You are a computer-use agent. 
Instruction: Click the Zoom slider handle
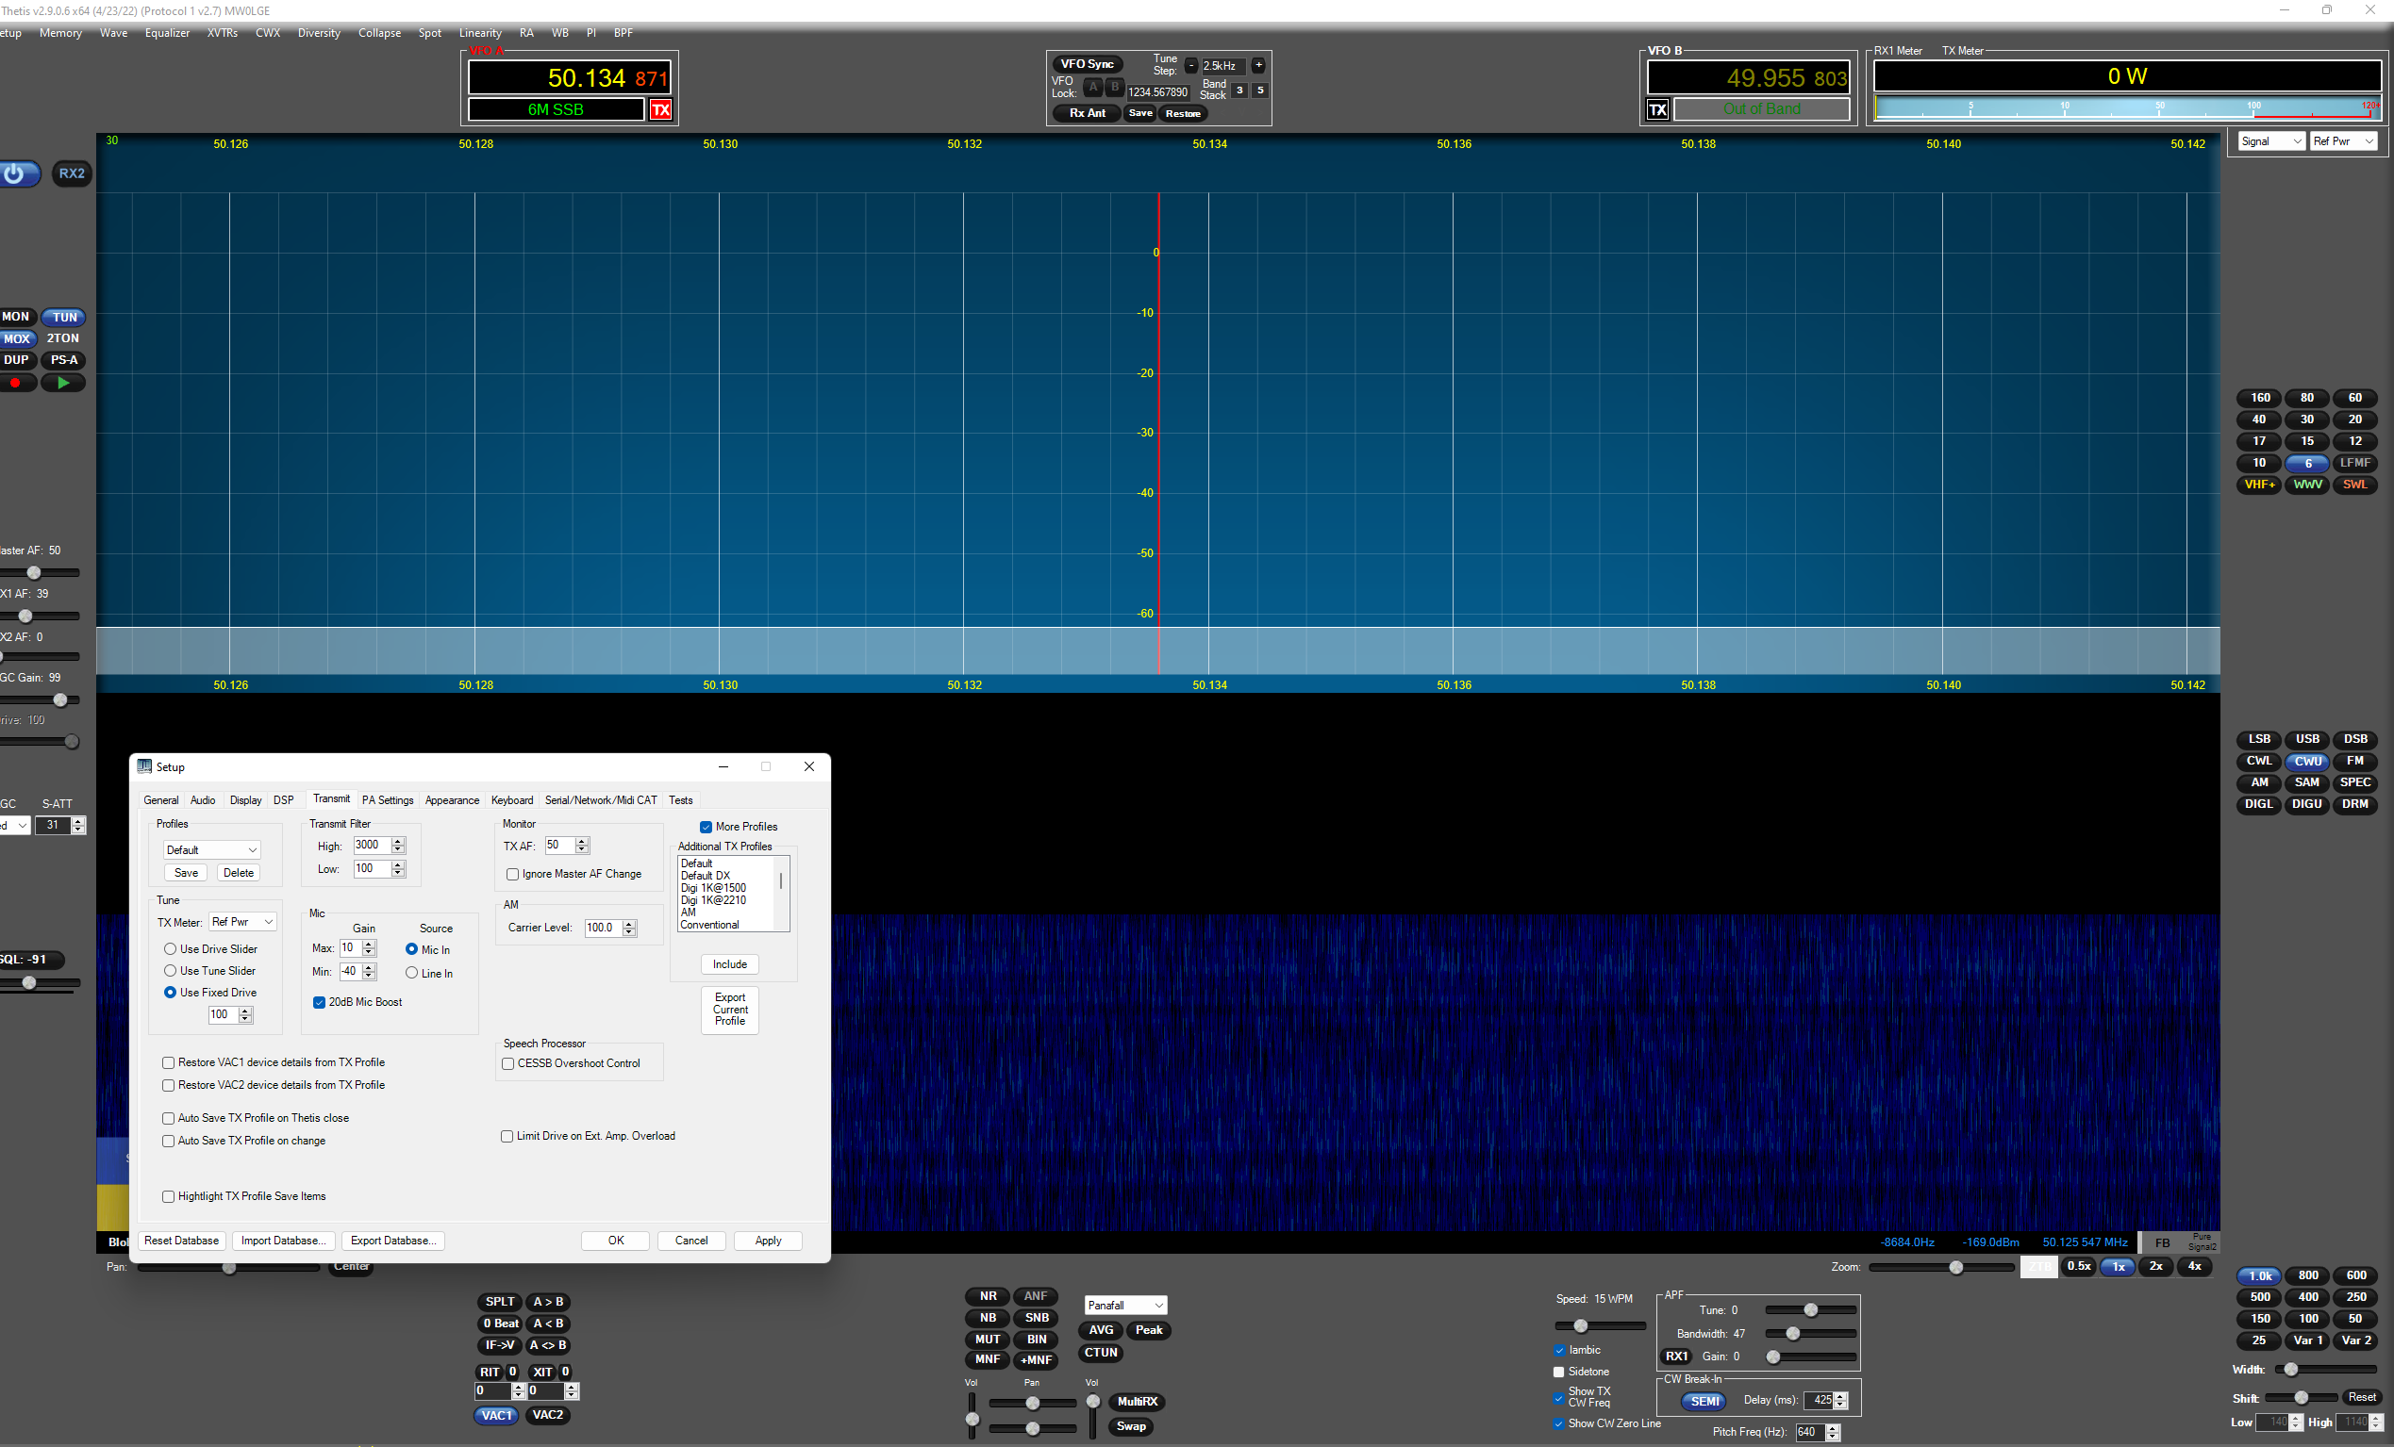tap(1955, 1267)
